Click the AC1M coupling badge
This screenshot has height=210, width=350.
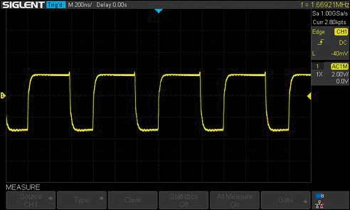click(339, 66)
